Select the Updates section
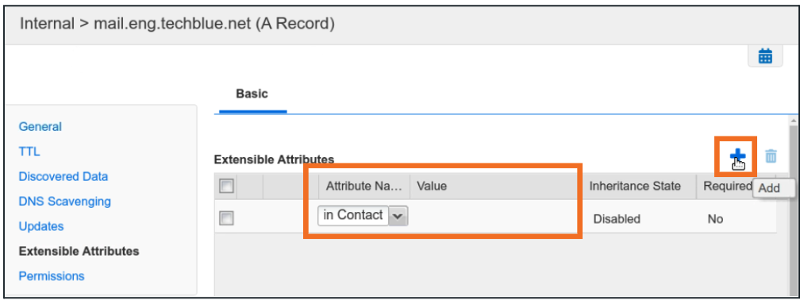This screenshot has height=304, width=804. (x=41, y=226)
